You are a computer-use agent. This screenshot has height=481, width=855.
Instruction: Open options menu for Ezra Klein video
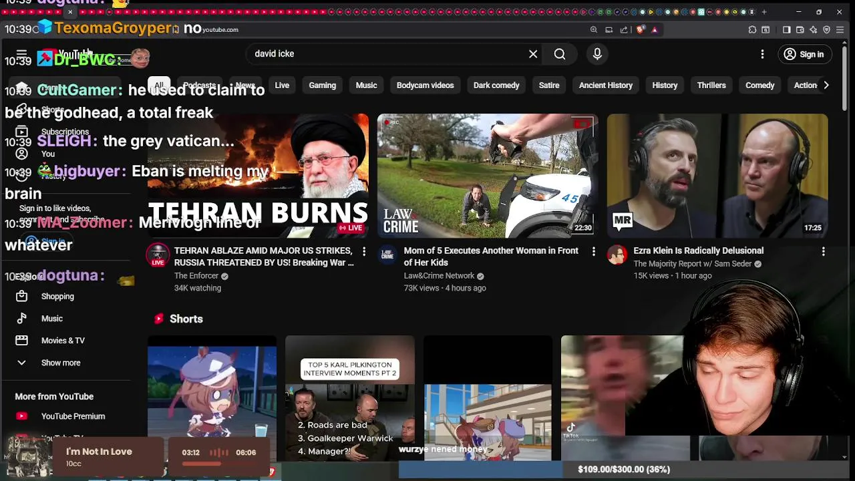pos(824,251)
